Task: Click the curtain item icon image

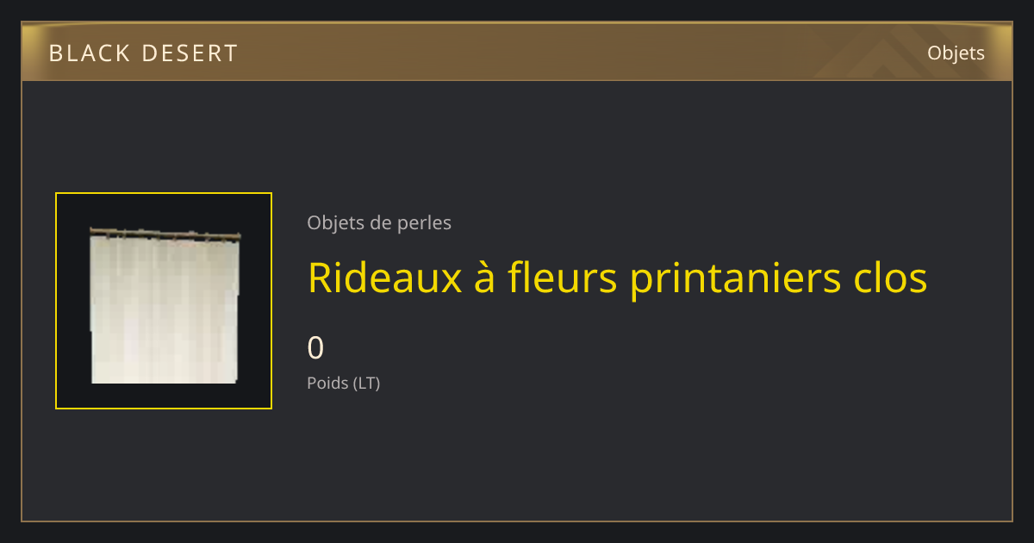Action: (164, 304)
